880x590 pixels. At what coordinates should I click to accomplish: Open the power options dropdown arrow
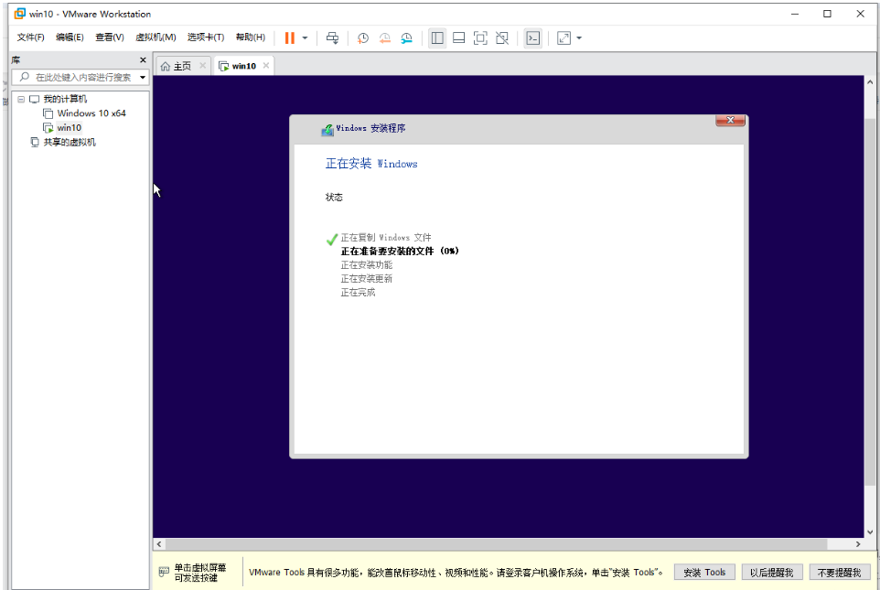[x=305, y=38]
